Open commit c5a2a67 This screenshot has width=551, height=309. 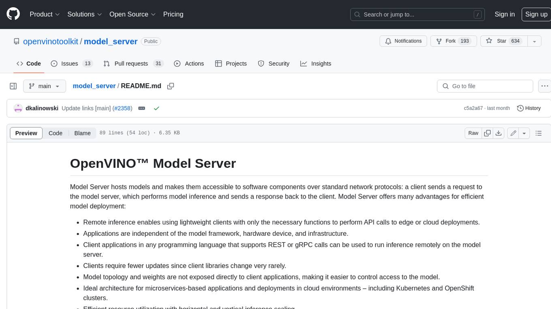click(x=473, y=108)
